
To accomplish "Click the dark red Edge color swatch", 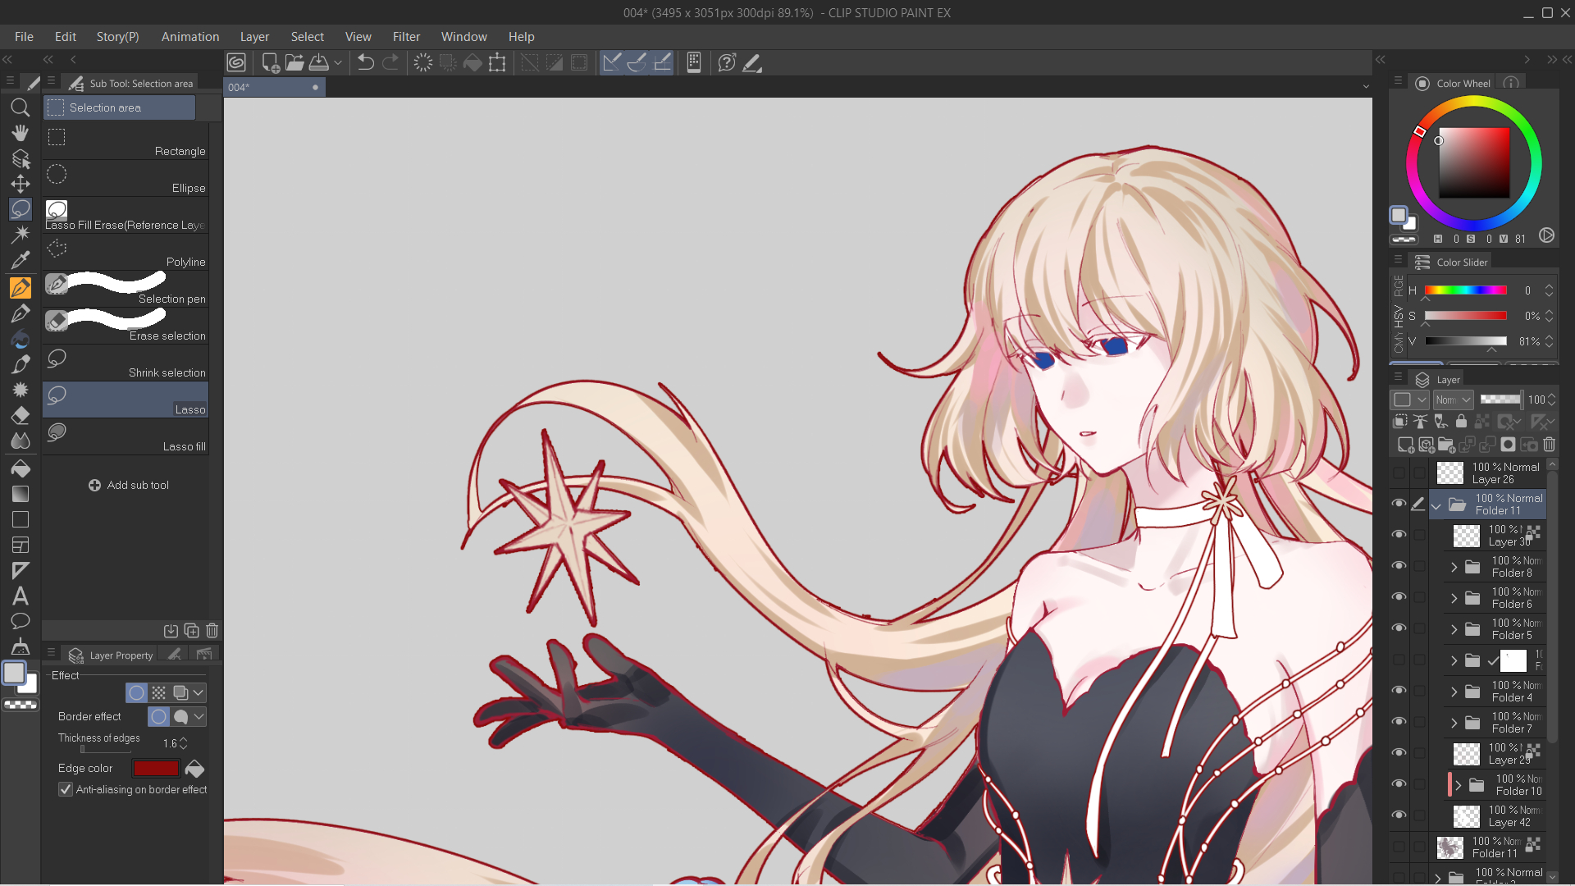I will tap(156, 769).
